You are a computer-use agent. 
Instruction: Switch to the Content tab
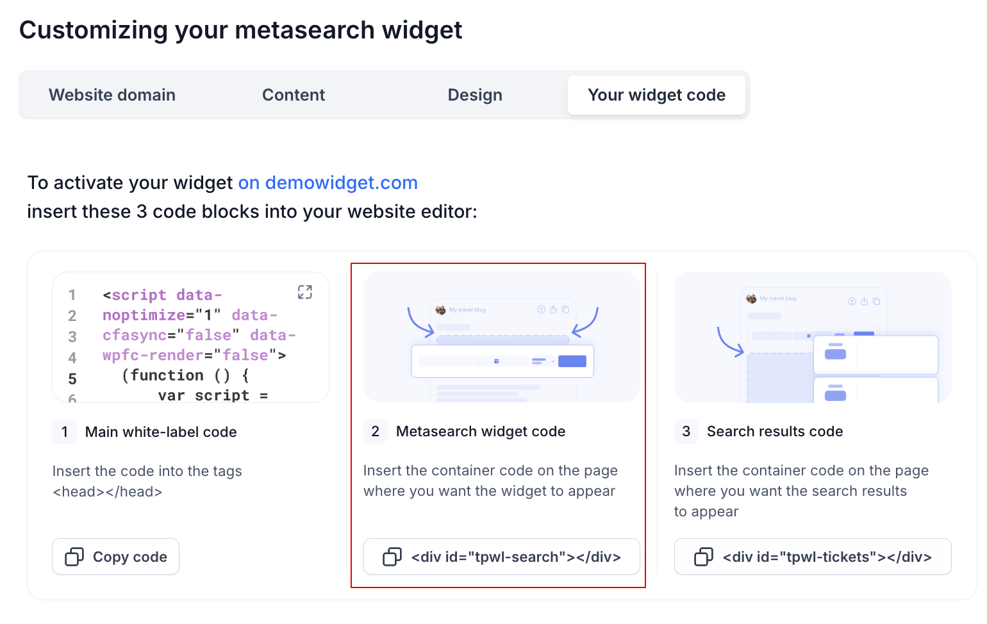point(294,95)
